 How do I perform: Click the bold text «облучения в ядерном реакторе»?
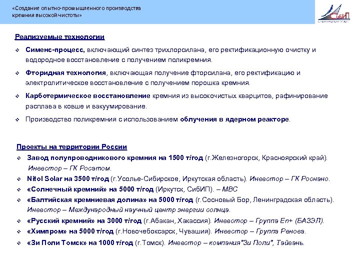click(x=234, y=119)
